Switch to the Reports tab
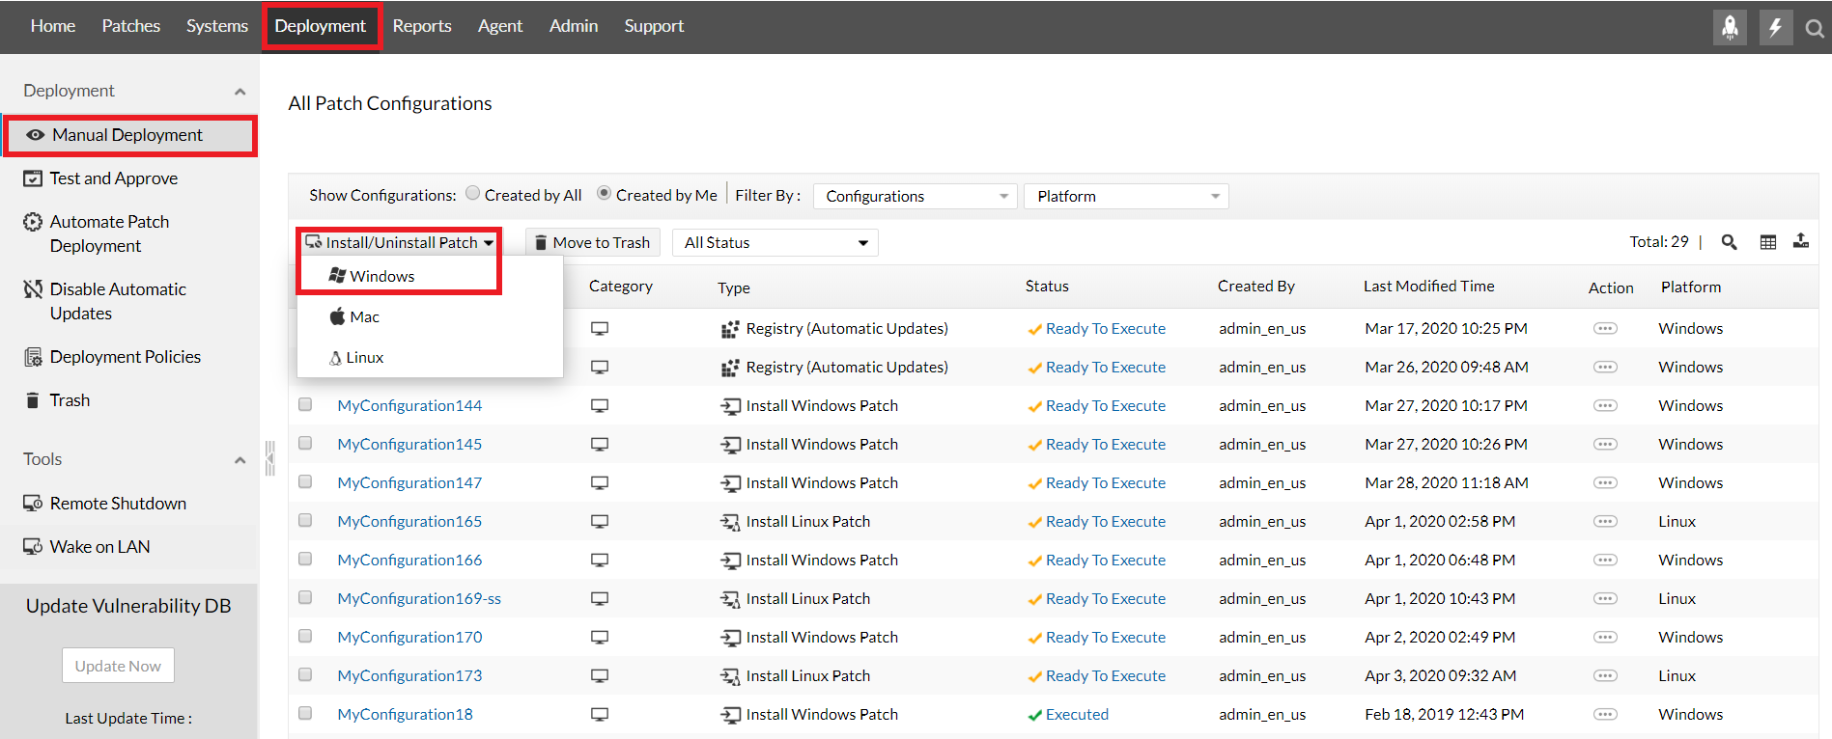Screen dimensions: 1832x739 click(x=422, y=26)
